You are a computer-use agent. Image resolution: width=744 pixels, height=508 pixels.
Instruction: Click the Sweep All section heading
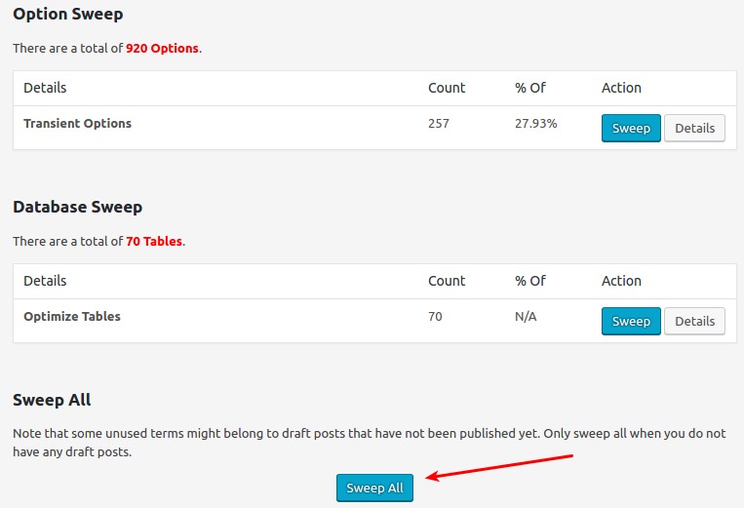coord(52,401)
